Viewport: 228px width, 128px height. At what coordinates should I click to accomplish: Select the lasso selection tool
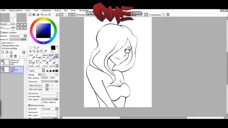click(34, 48)
